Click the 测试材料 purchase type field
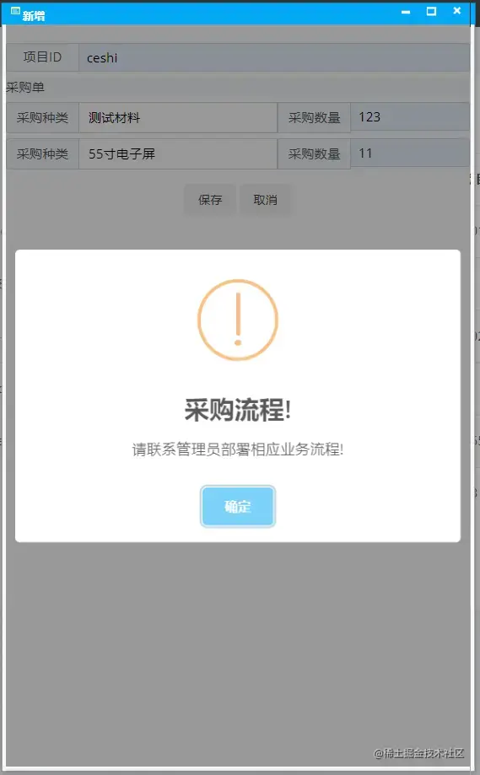480x775 pixels. click(178, 117)
